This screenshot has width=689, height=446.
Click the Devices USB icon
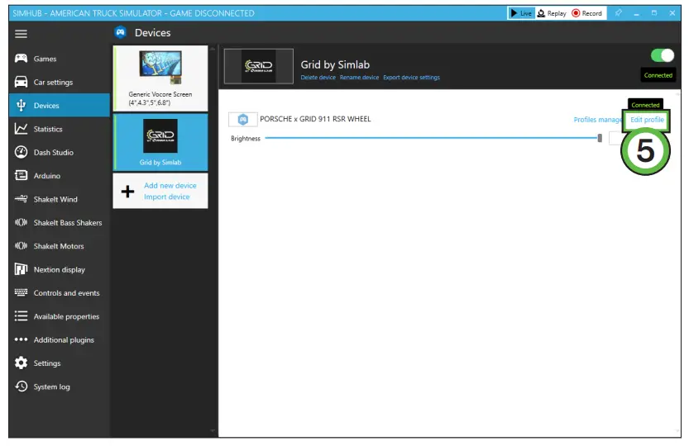pos(21,106)
